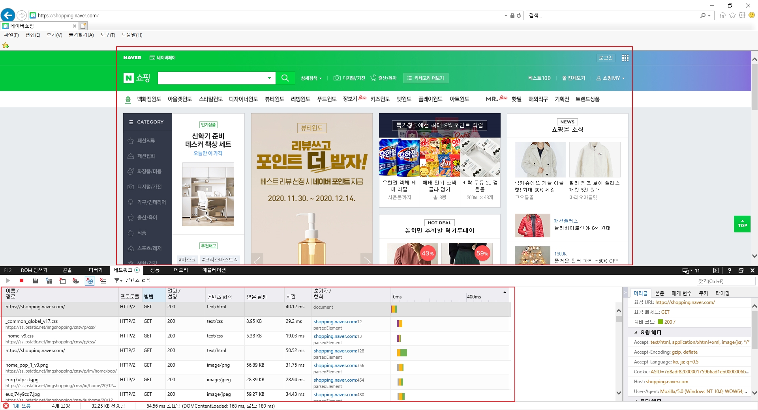
Task: Open the 도구(T) menu
Action: coord(108,35)
